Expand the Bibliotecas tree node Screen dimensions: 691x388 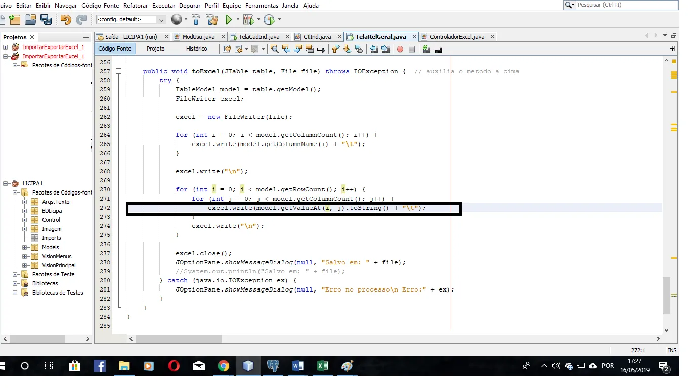click(x=15, y=283)
